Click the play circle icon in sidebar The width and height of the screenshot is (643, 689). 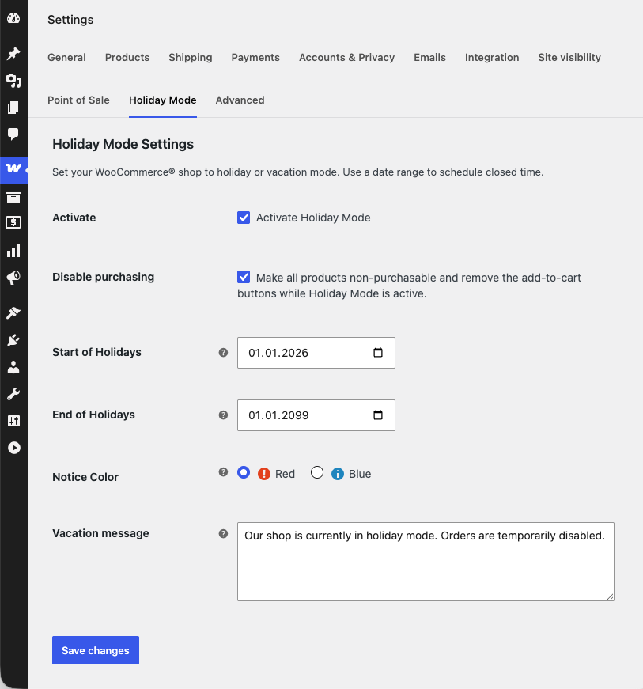pyautogui.click(x=13, y=448)
